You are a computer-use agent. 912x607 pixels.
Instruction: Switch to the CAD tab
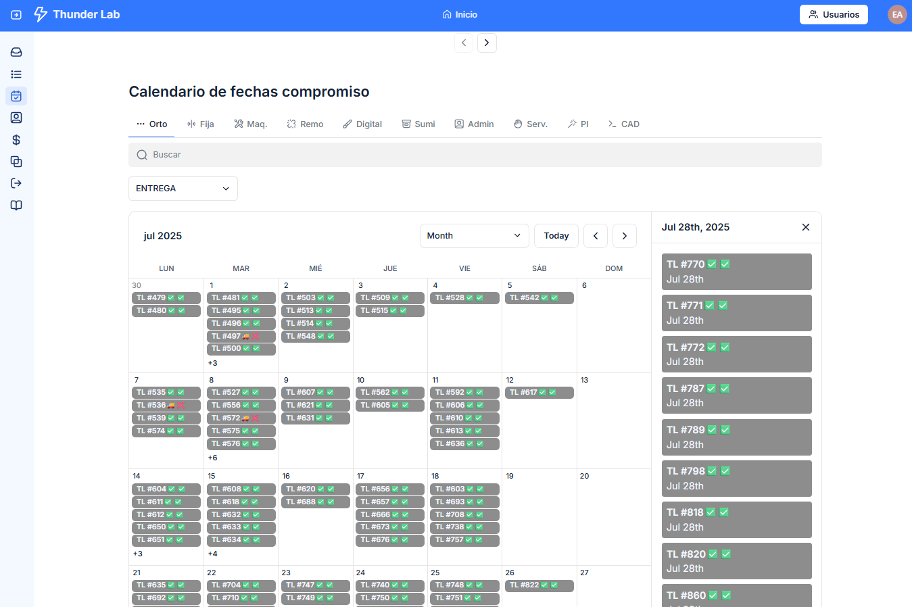click(623, 124)
